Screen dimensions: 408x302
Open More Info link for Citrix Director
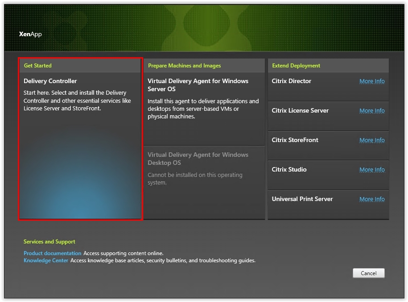tap(372, 81)
